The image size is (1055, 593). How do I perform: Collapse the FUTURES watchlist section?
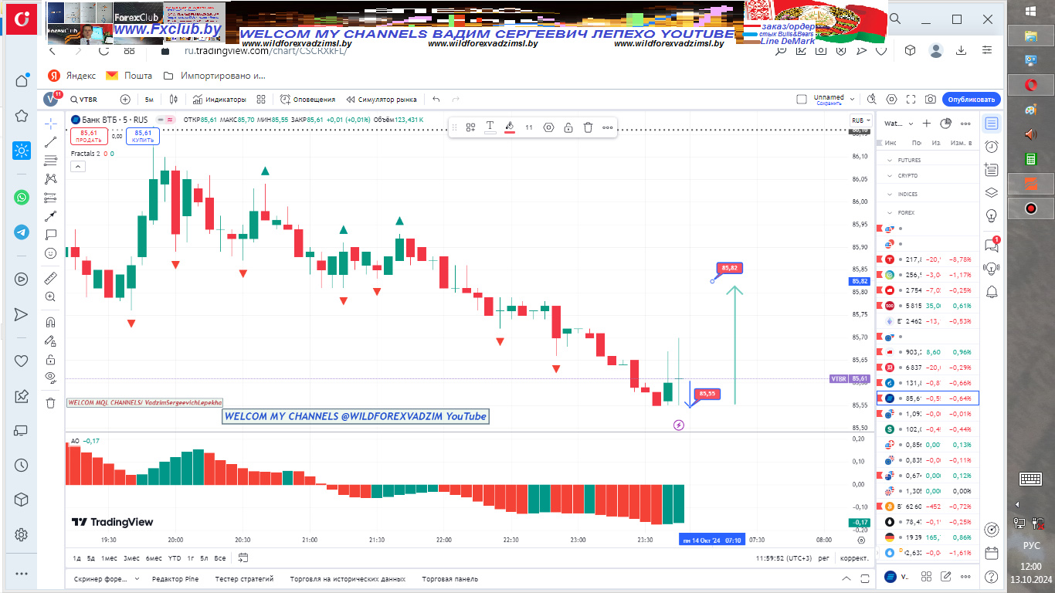(x=889, y=160)
